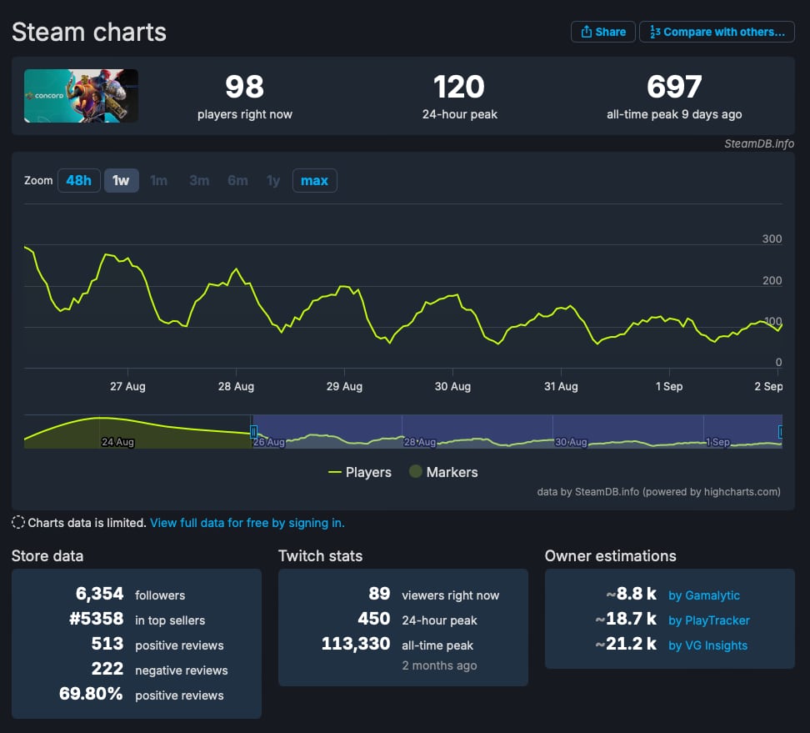The width and height of the screenshot is (810, 733).
Task: Open the View full data sign-in link
Action: tap(247, 523)
